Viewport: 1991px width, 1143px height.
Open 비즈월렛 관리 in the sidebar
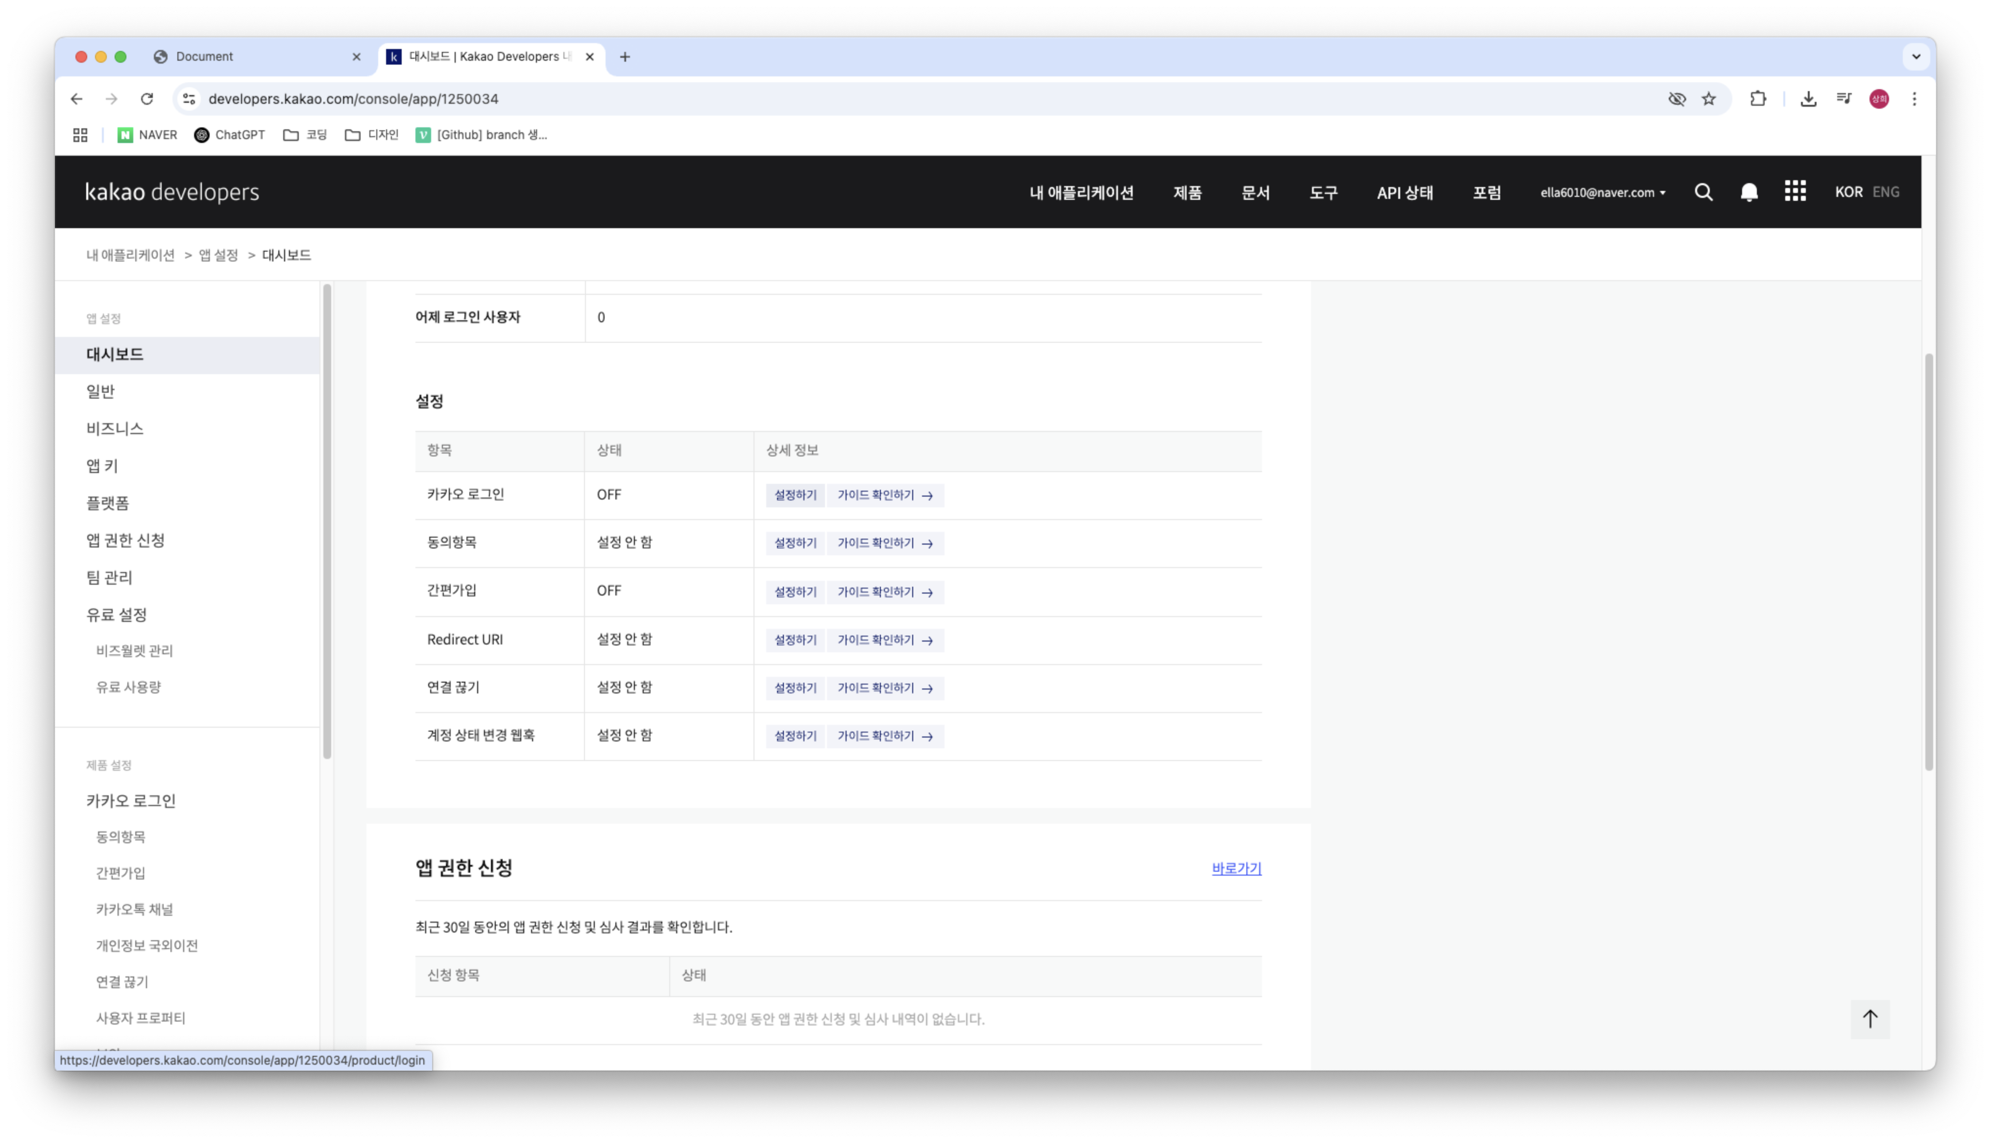coord(134,651)
